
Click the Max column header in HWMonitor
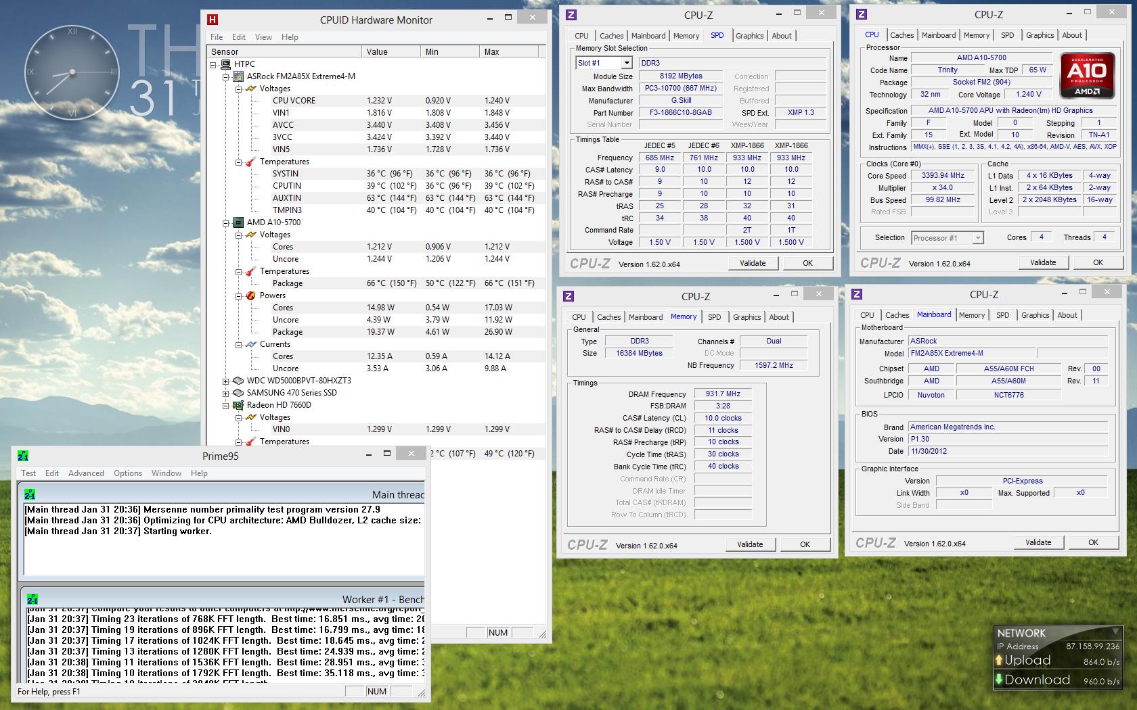(x=508, y=51)
